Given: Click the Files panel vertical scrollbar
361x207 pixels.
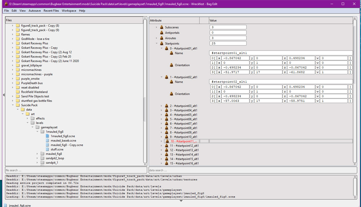Looking at the screenshot, I should click(x=145, y=91).
